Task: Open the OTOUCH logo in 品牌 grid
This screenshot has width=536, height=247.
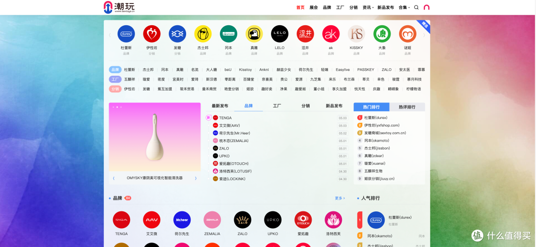Action: tap(303, 220)
